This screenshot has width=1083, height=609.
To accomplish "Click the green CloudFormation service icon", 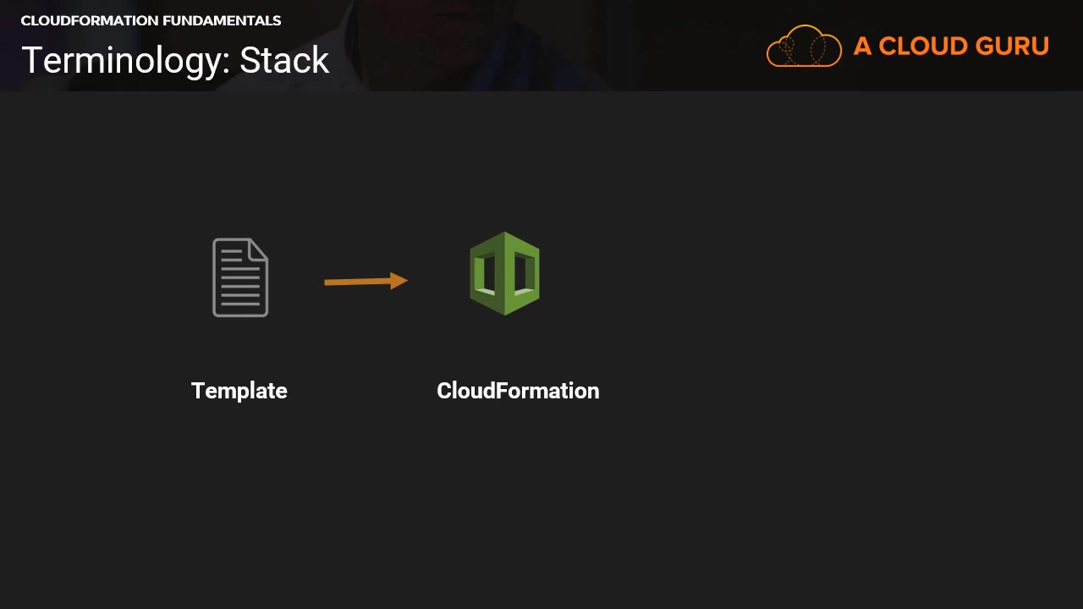I will pyautogui.click(x=505, y=273).
